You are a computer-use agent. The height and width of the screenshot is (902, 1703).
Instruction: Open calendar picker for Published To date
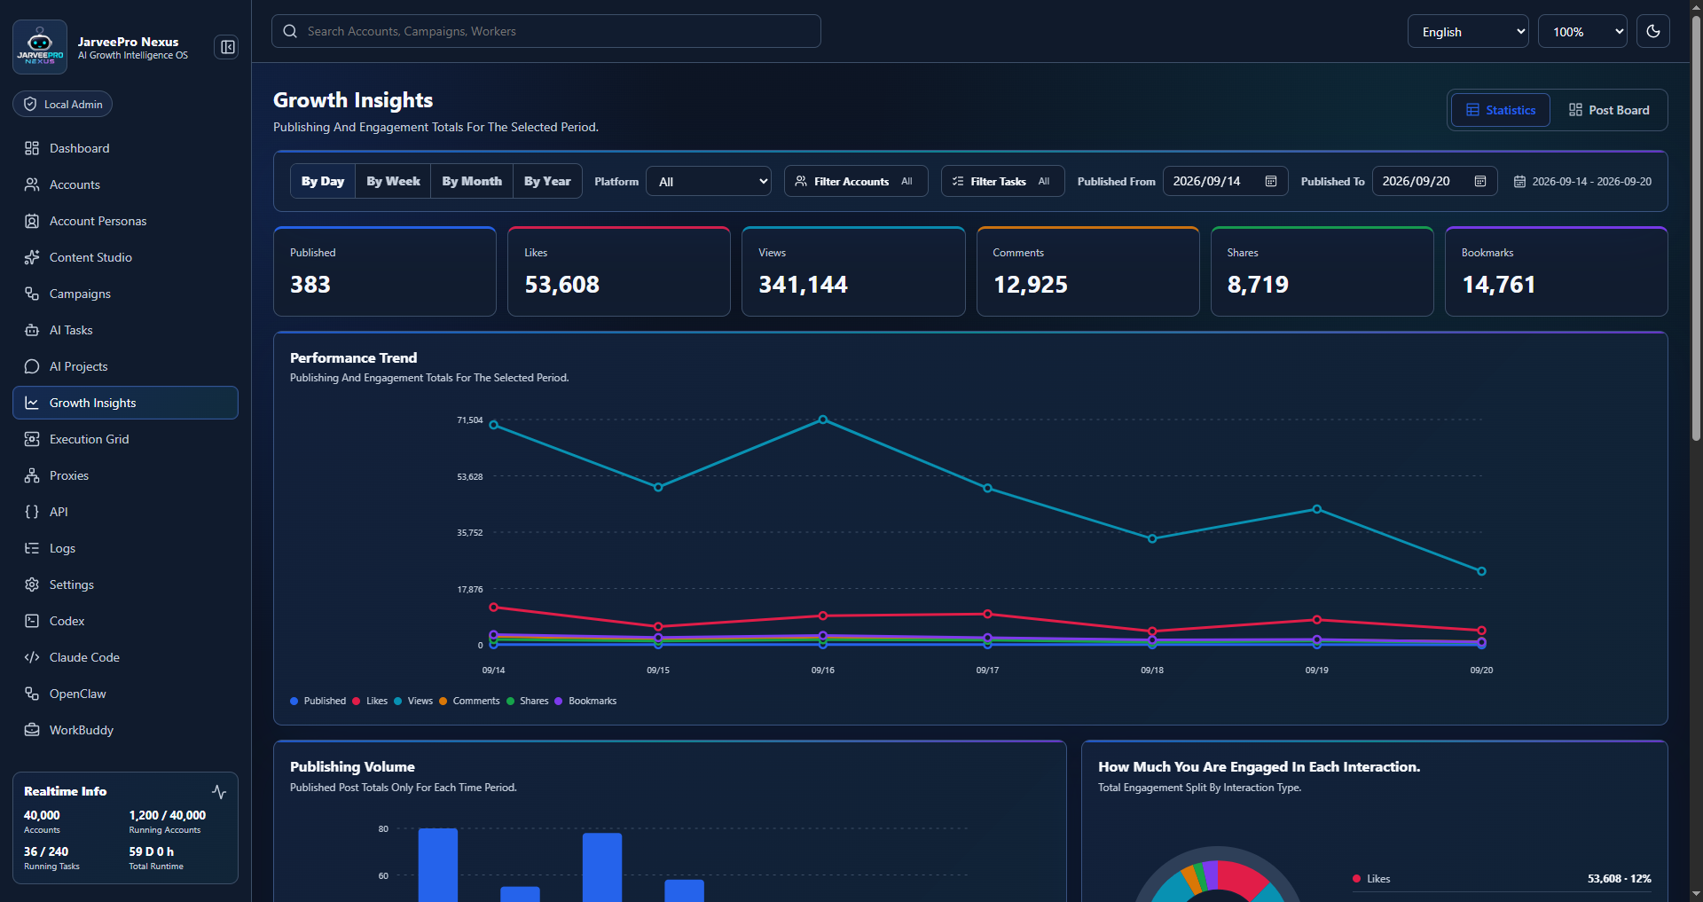pos(1480,181)
